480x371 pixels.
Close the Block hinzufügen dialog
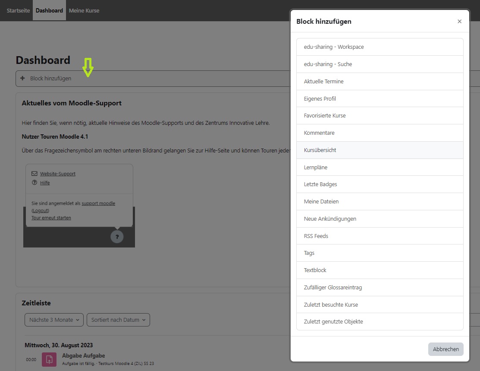tap(459, 22)
